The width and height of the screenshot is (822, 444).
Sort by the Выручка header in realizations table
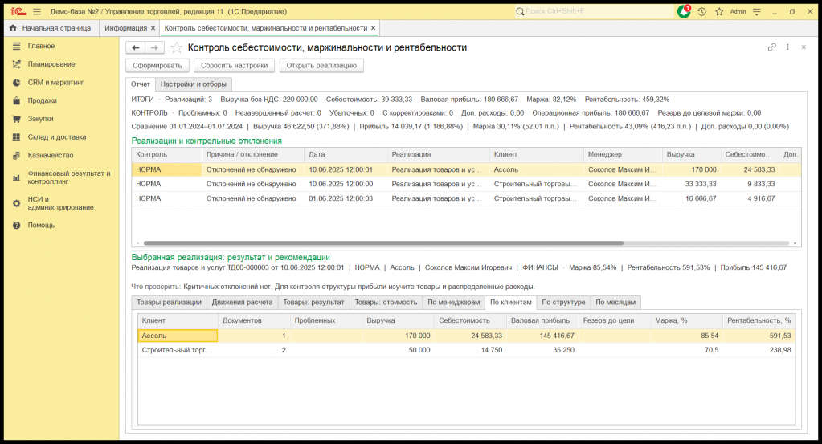click(691, 154)
